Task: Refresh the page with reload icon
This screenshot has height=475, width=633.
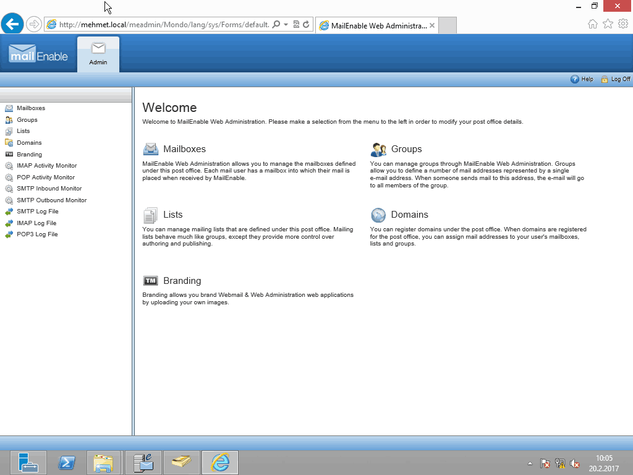Action: (306, 25)
